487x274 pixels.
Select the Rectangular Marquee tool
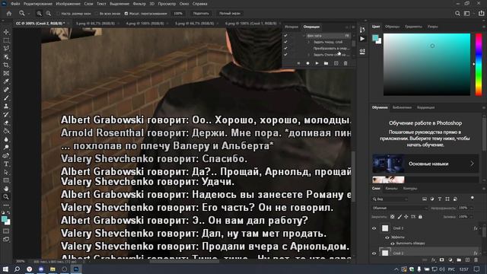coord(6,40)
